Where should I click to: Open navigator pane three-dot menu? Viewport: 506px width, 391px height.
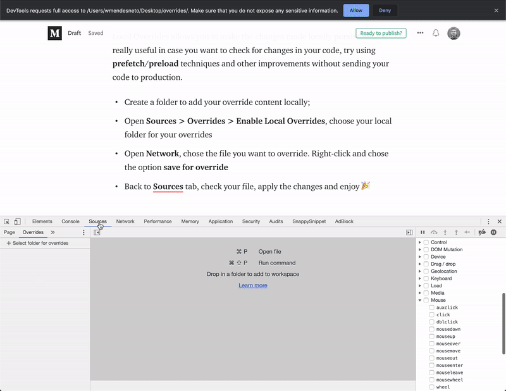point(83,232)
